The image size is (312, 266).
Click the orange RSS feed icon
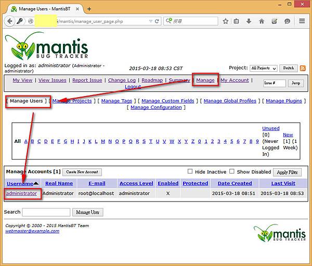click(x=303, y=68)
